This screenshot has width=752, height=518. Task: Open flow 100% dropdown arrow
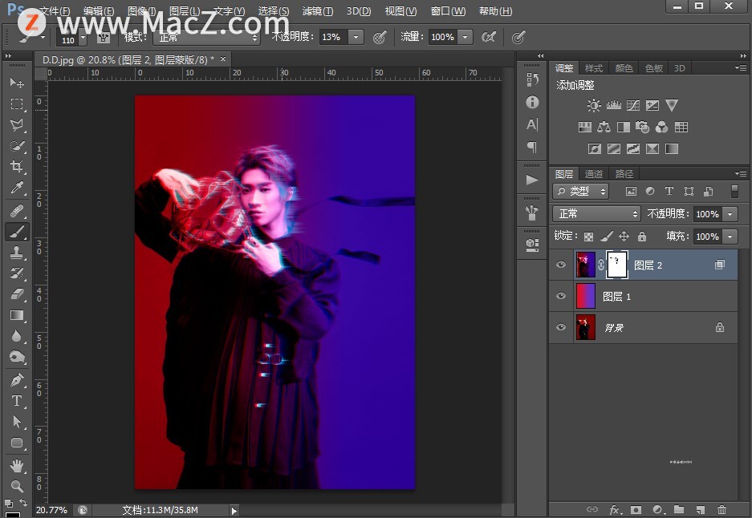point(465,37)
